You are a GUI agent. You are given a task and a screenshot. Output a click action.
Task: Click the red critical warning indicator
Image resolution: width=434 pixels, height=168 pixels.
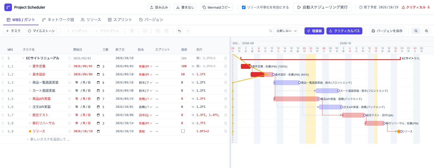pos(416,7)
